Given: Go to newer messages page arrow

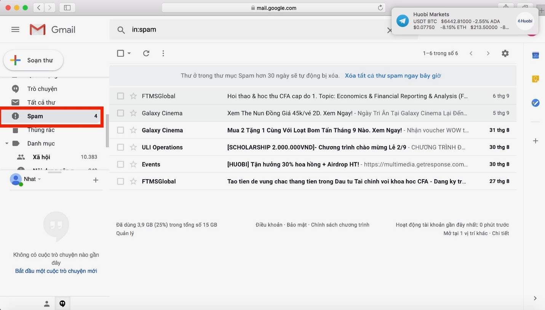Looking at the screenshot, I should 471,53.
